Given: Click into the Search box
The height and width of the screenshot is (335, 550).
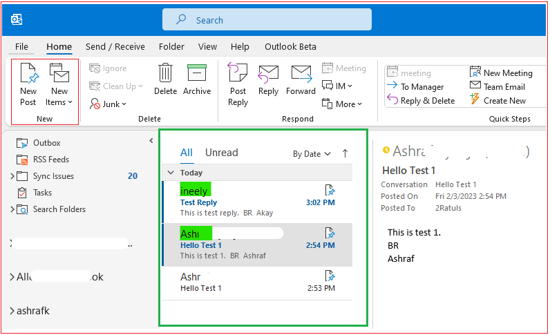Looking at the screenshot, I should point(267,19).
